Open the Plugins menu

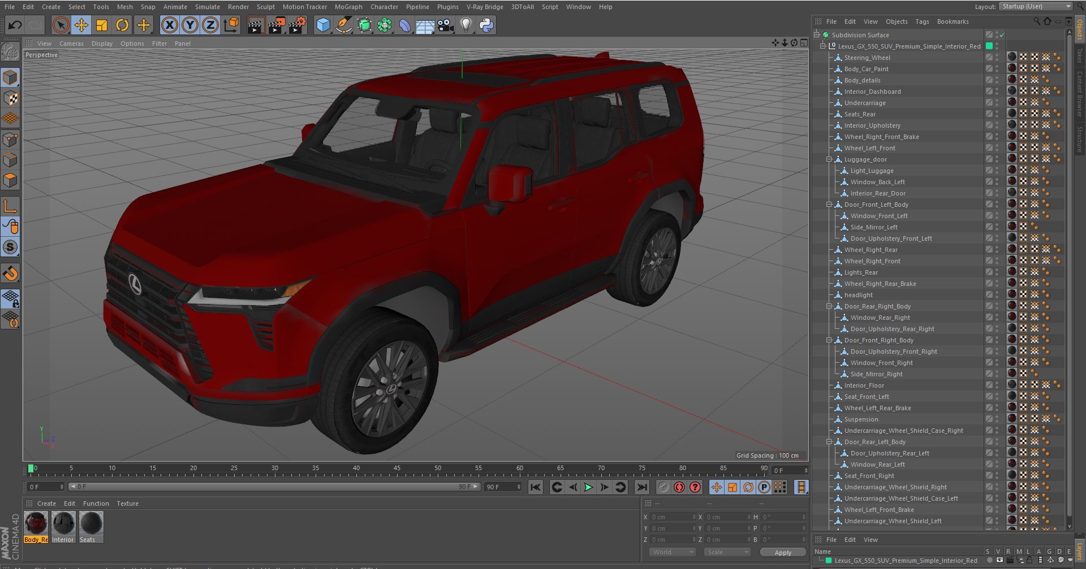[447, 7]
